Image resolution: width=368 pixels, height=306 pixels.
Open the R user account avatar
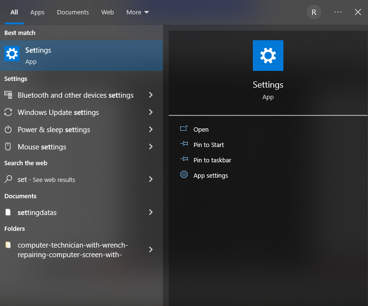[x=314, y=12]
